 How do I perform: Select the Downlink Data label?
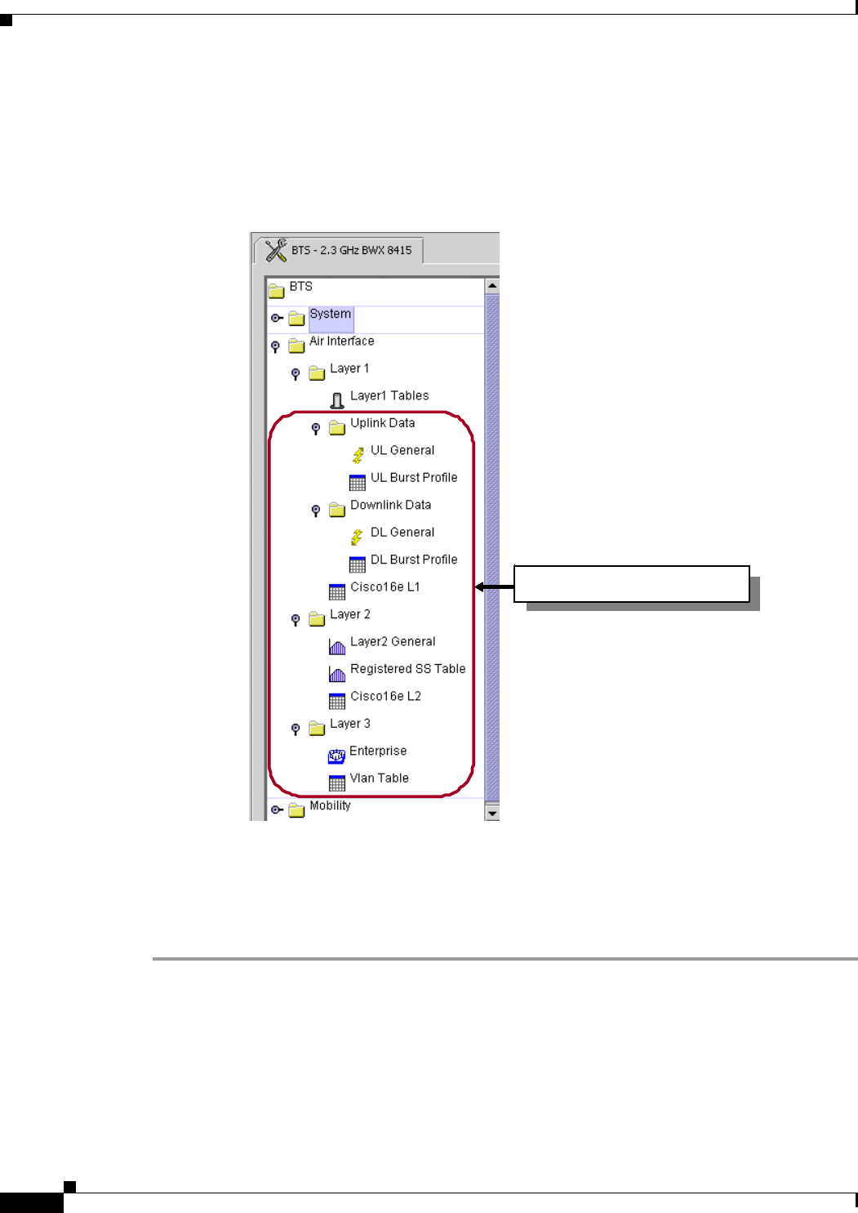(x=391, y=505)
